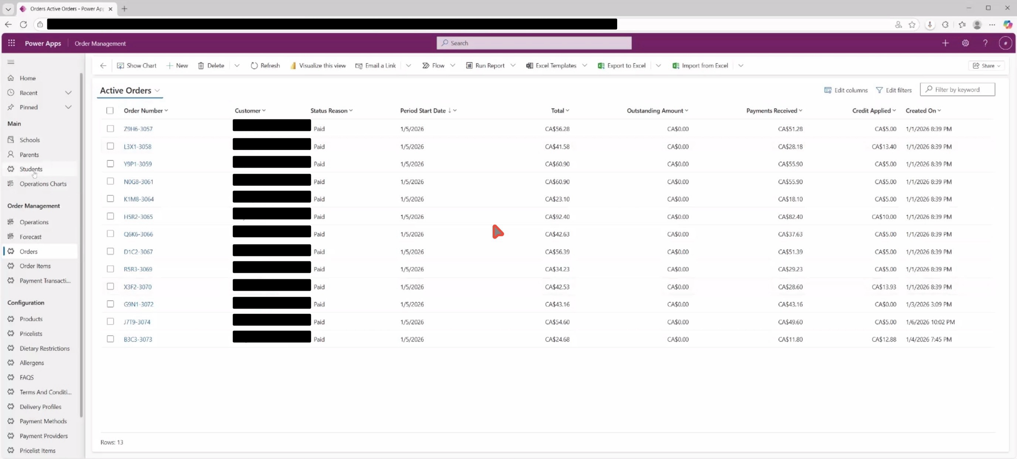Click the plus quick-create icon in header
This screenshot has height=459, width=1017.
pos(945,43)
